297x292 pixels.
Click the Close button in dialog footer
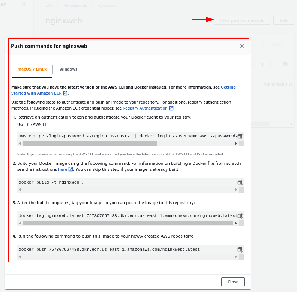pos(233,282)
